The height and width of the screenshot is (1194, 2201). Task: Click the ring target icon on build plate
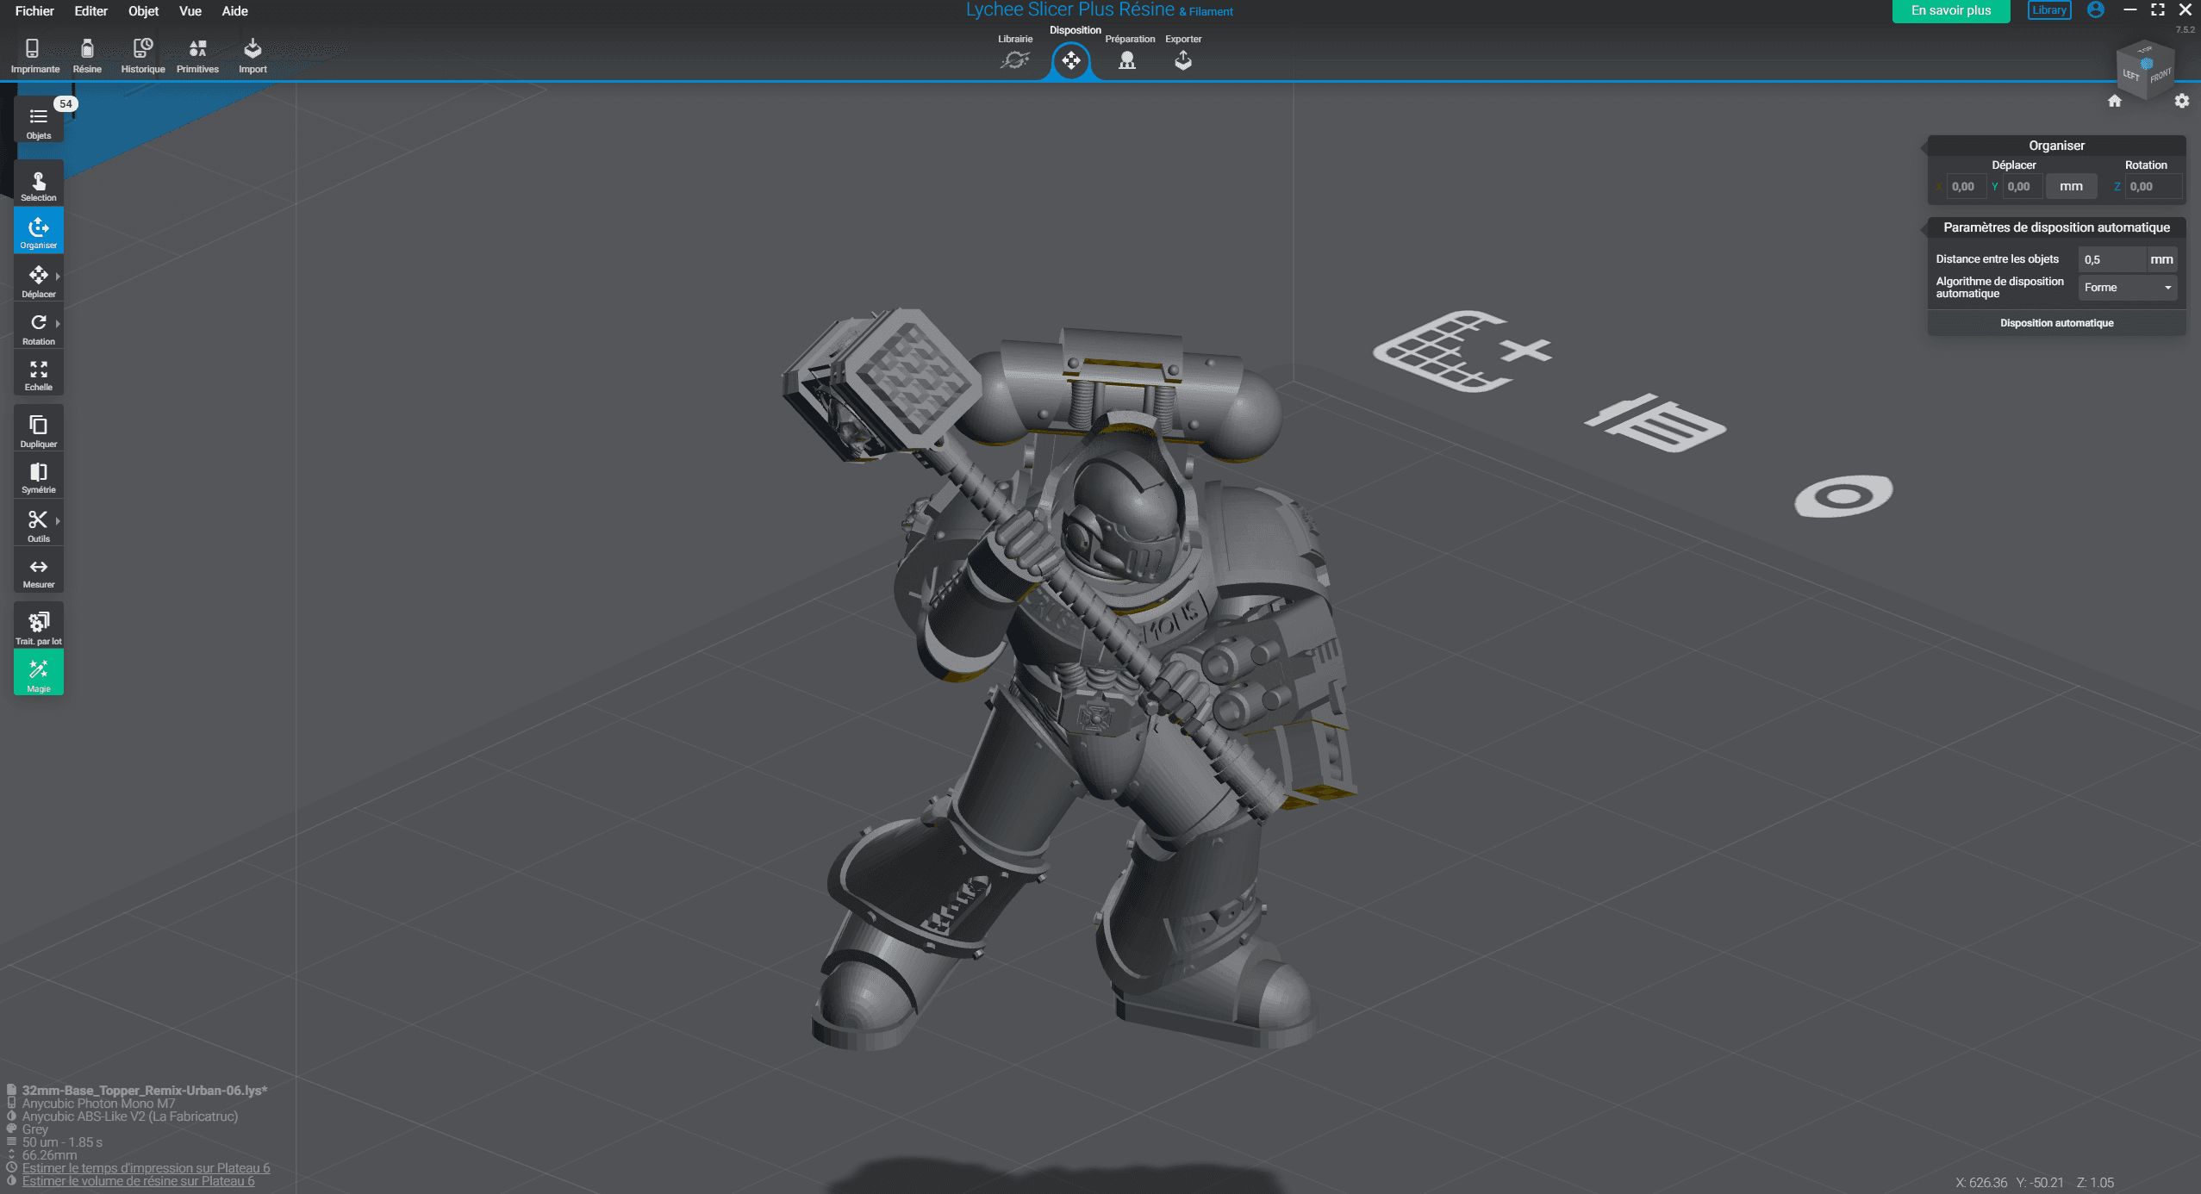(1843, 496)
